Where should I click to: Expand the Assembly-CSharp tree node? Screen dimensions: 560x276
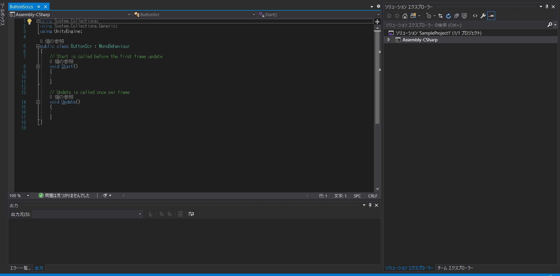coord(389,40)
